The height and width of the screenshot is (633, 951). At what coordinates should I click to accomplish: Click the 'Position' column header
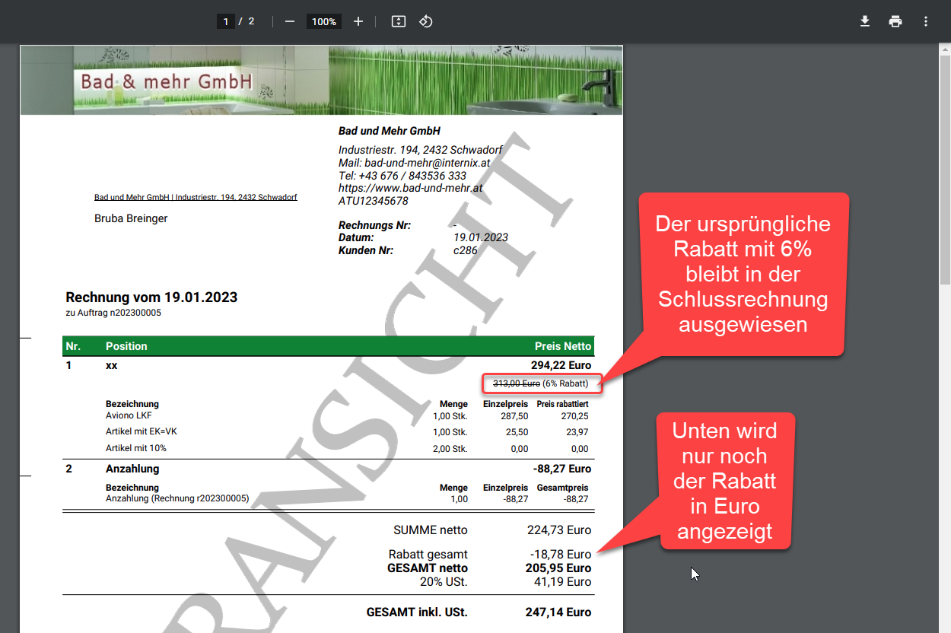126,346
